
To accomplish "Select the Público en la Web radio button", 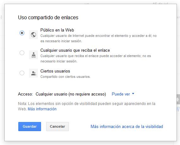I will [22, 33].
